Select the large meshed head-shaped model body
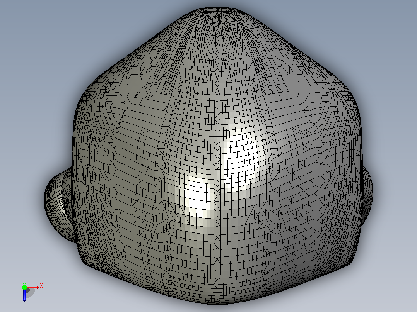Viewport: 417px width, 312px height. [217, 156]
